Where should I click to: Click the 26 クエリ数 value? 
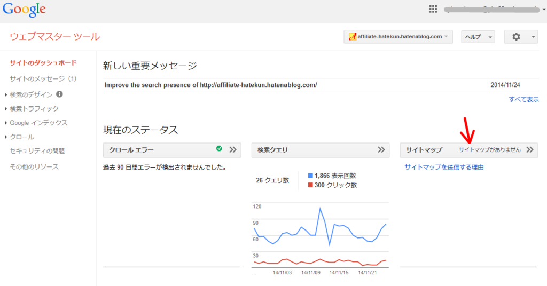[272, 180]
